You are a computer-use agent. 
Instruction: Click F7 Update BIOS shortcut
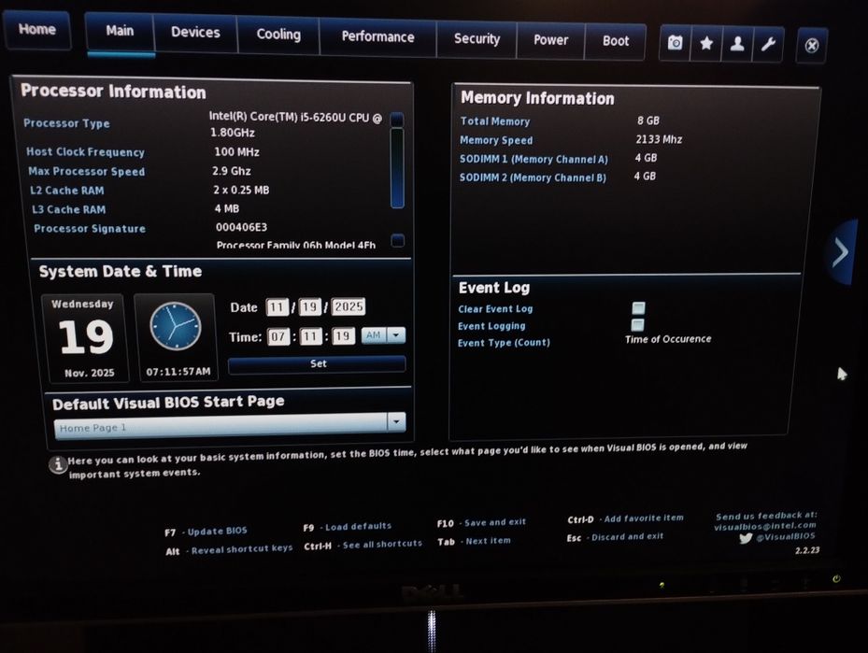pyautogui.click(x=206, y=532)
